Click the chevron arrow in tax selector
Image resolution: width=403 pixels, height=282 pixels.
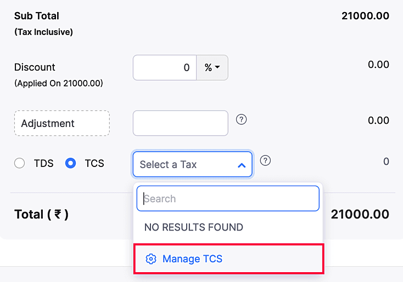click(242, 165)
